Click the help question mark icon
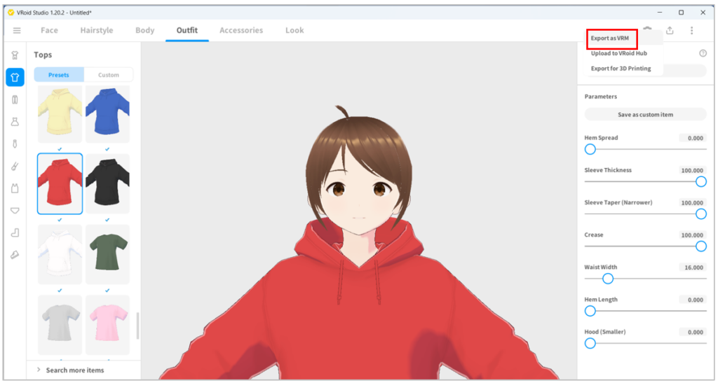The image size is (718, 383). [x=702, y=53]
